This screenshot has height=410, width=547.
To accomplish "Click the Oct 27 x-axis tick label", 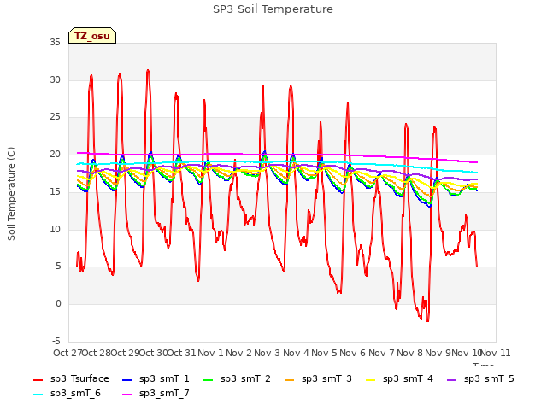I will (68, 353).
